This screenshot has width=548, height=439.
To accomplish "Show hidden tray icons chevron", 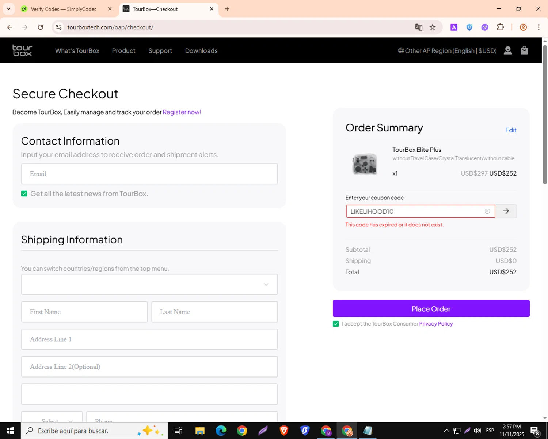I will [446, 431].
